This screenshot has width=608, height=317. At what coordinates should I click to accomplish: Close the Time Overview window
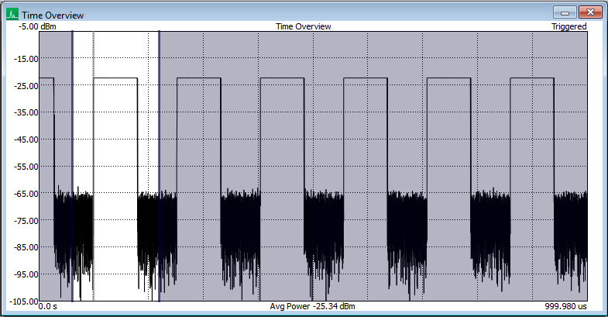tap(590, 12)
